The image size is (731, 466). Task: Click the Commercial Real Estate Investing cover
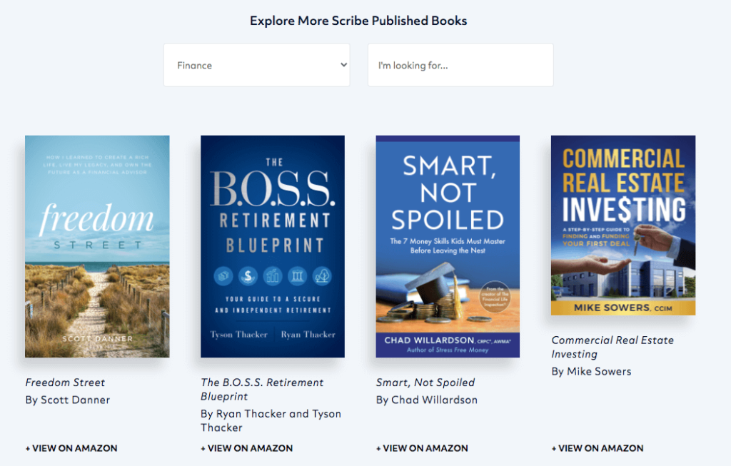tap(622, 225)
